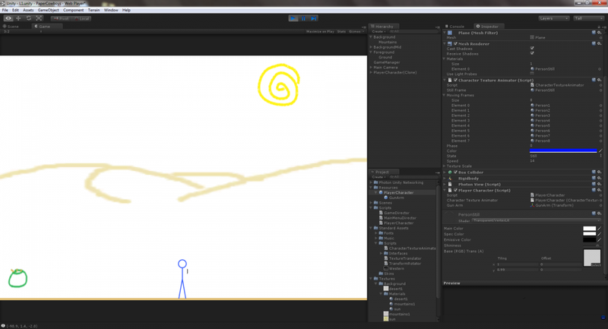
Task: Collapse the Moving Frames array
Action: 445,95
